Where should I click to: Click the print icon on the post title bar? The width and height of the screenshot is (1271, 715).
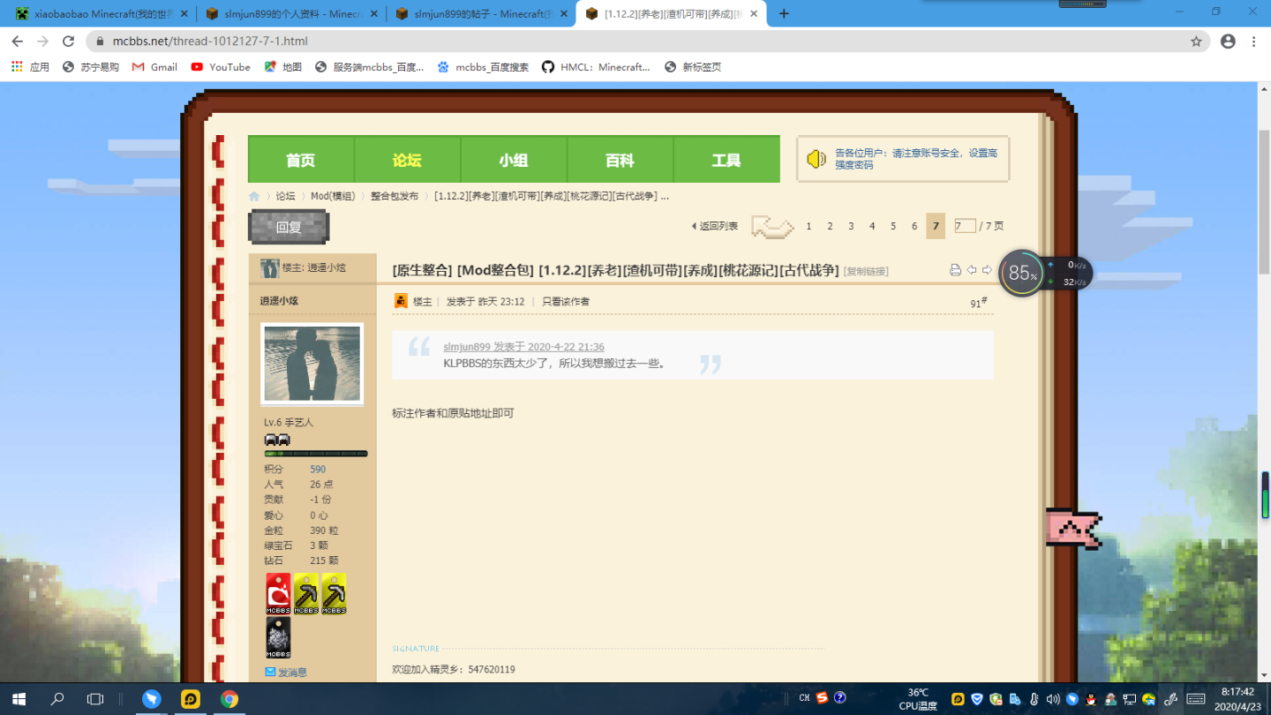[x=955, y=270]
